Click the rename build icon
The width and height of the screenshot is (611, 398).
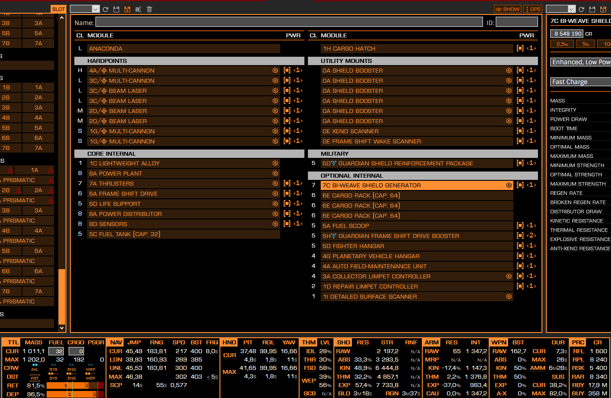tap(138, 9)
